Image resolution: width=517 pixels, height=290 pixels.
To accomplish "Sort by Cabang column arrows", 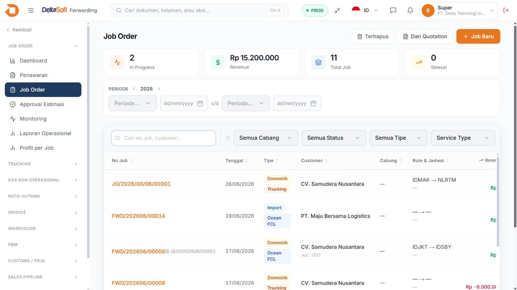I will coord(400,161).
